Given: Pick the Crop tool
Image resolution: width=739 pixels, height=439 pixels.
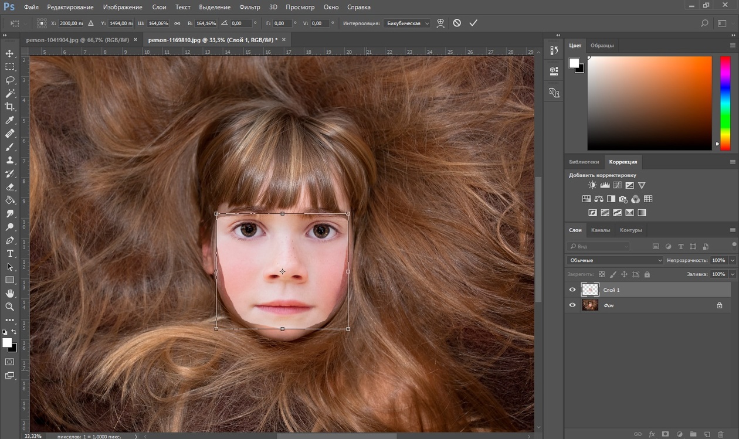Looking at the screenshot, I should click(x=9, y=107).
